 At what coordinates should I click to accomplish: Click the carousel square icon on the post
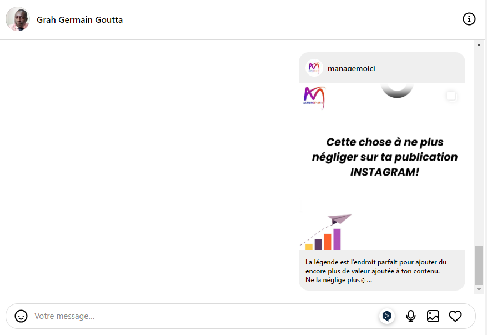[451, 96]
